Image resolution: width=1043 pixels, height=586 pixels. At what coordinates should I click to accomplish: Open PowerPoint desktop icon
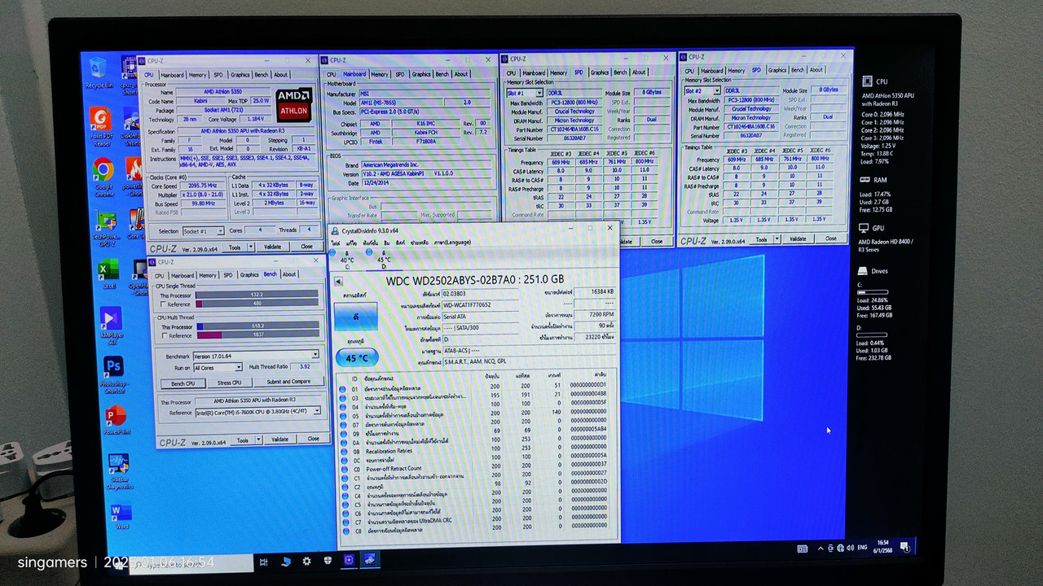point(116,419)
